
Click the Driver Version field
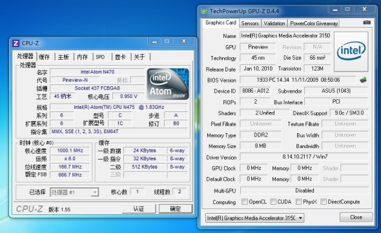(304, 156)
